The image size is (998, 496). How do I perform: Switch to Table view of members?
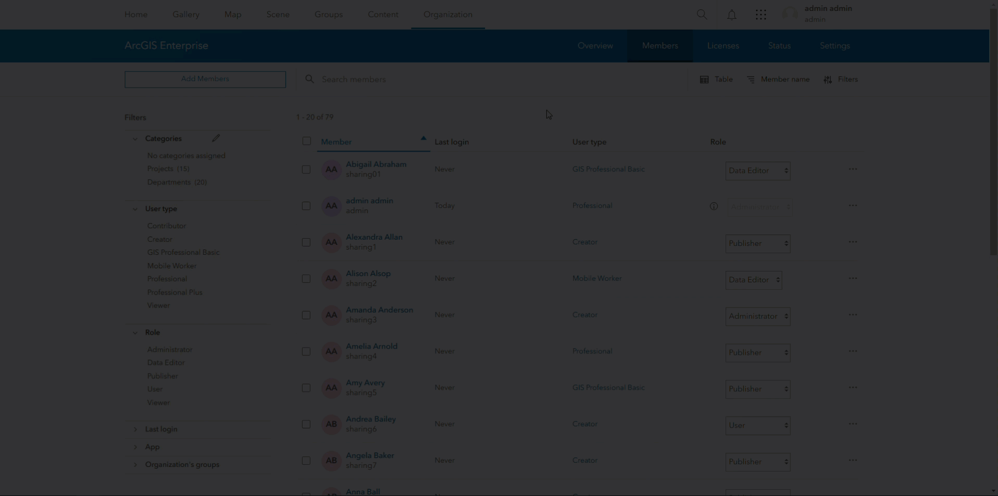coord(716,79)
